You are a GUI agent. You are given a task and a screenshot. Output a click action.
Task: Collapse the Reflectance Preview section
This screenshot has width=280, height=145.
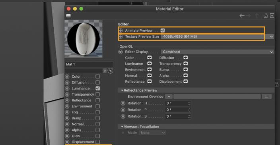(122, 90)
